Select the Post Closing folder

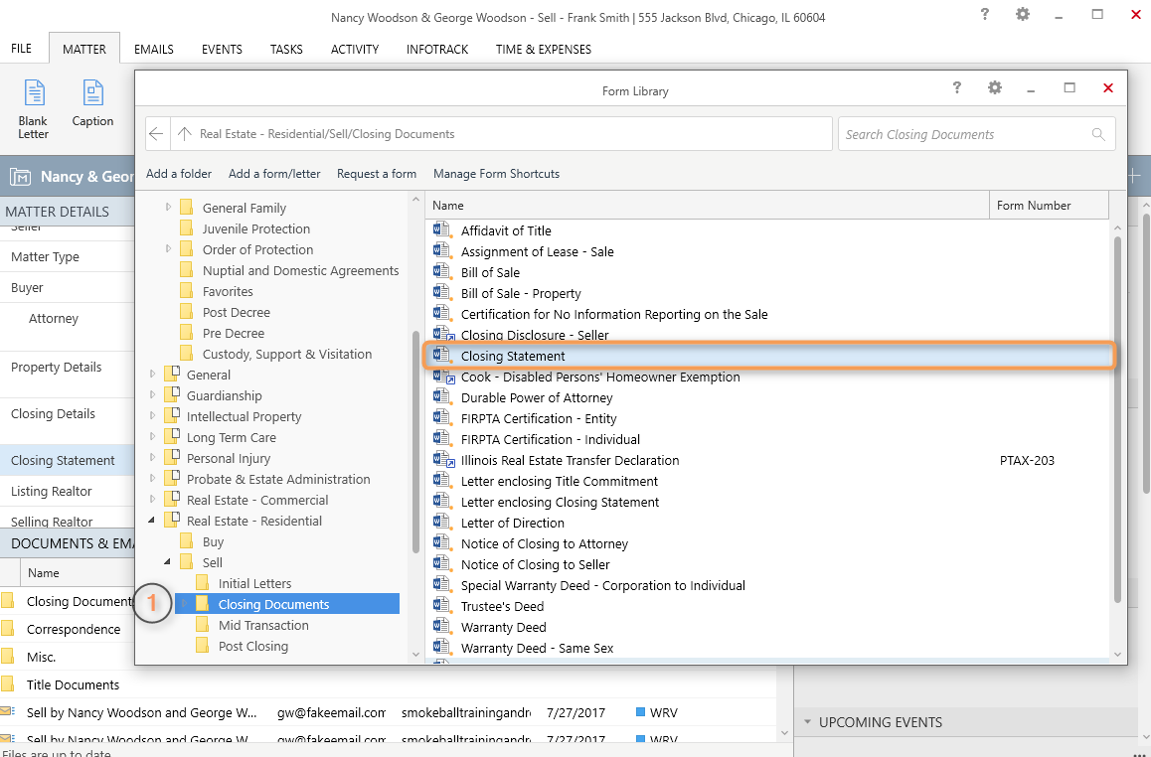[252, 646]
